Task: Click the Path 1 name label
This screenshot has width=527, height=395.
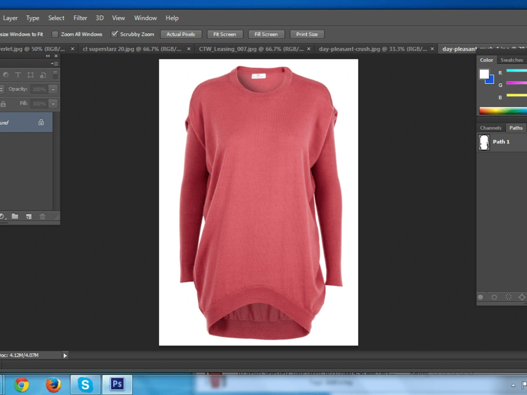Action: pyautogui.click(x=501, y=142)
